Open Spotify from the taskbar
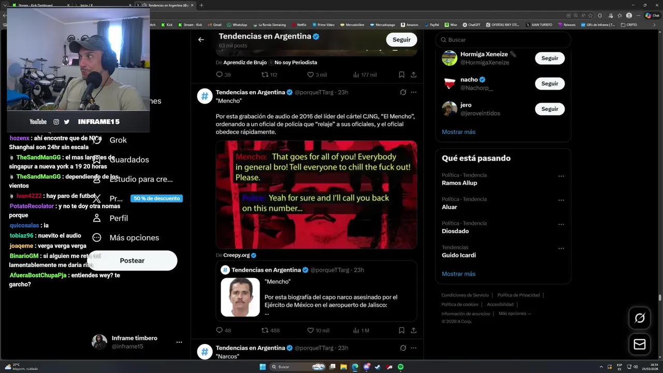The image size is (663, 373). [400, 367]
